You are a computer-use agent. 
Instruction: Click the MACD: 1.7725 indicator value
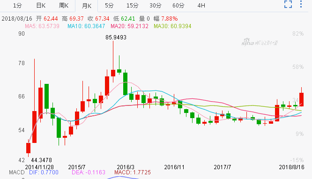(x=133, y=172)
